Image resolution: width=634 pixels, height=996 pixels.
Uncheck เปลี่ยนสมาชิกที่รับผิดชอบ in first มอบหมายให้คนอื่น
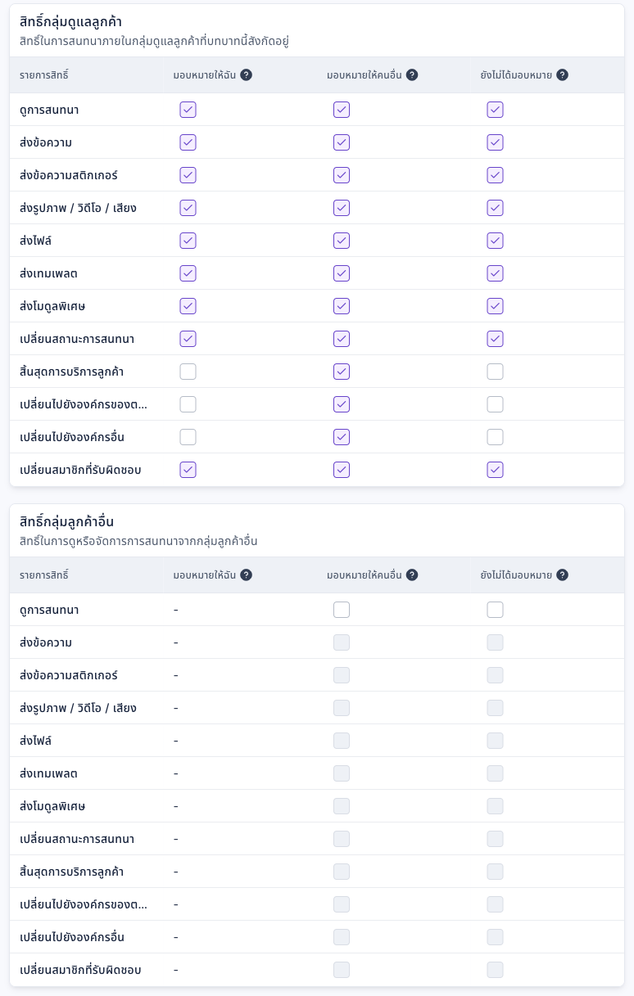(x=342, y=470)
